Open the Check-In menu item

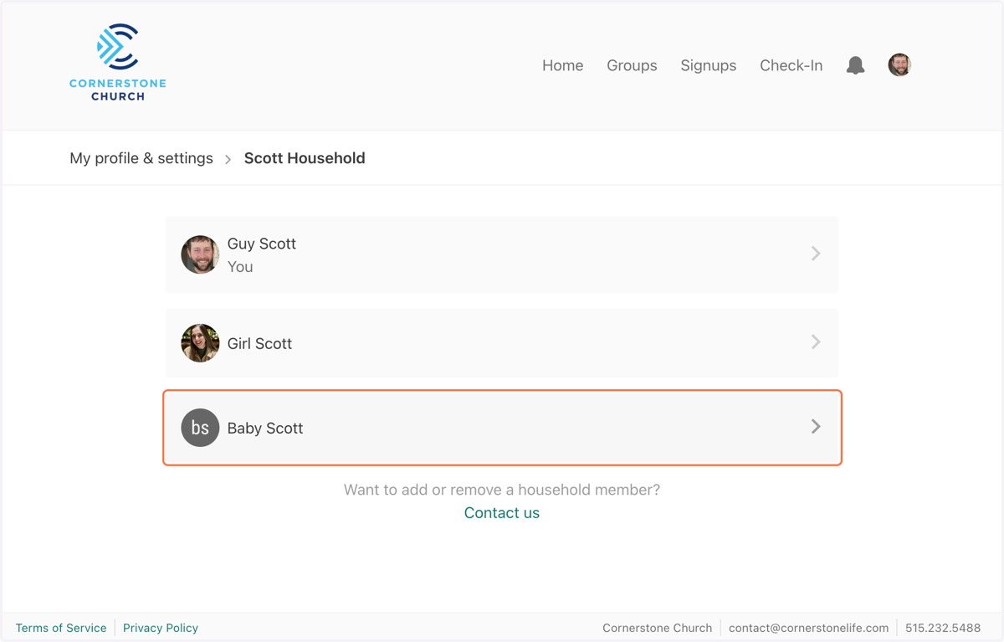[x=791, y=65]
